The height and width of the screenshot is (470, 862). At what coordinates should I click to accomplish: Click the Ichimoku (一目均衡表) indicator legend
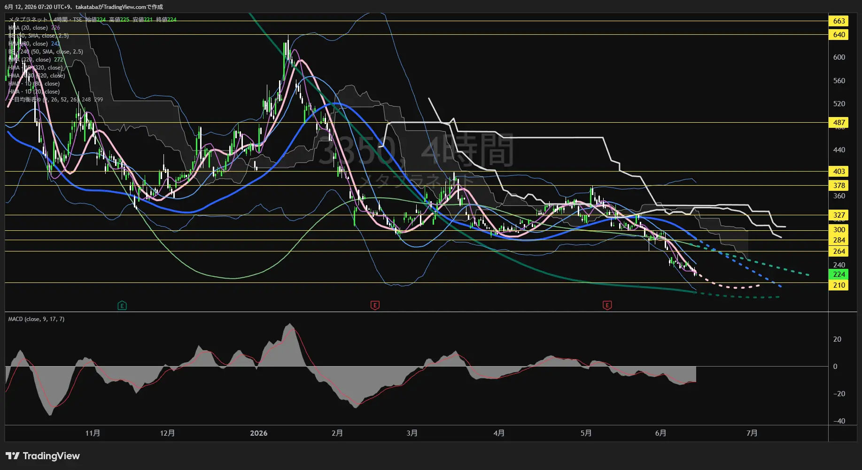coord(55,100)
